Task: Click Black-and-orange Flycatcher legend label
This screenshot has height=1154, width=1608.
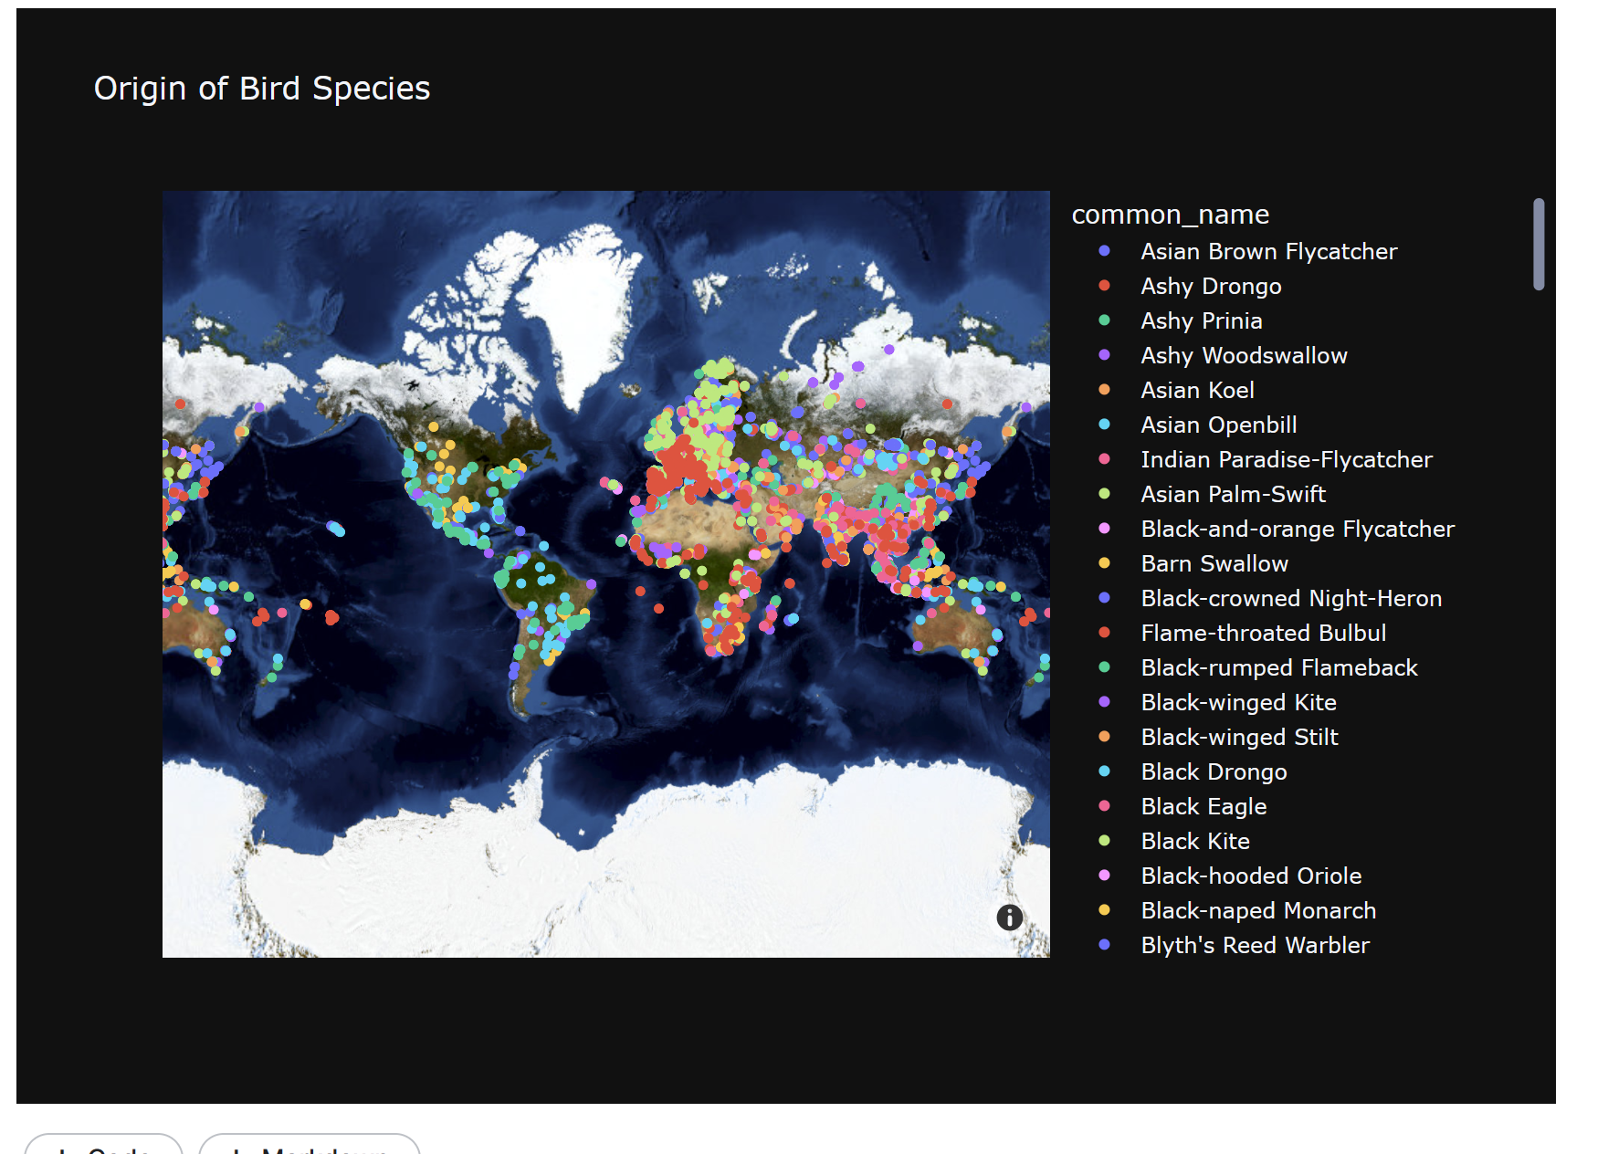Action: (1298, 529)
